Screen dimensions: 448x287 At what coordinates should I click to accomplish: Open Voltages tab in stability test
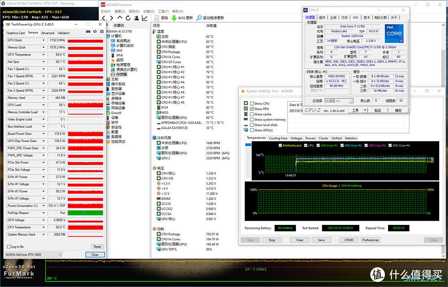296,138
